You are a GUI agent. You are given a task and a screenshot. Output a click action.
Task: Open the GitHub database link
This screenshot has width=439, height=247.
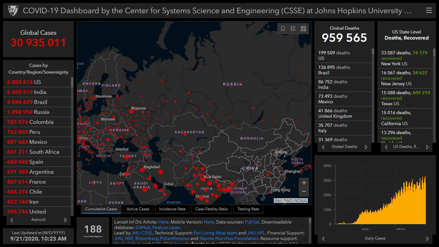[x=143, y=227]
